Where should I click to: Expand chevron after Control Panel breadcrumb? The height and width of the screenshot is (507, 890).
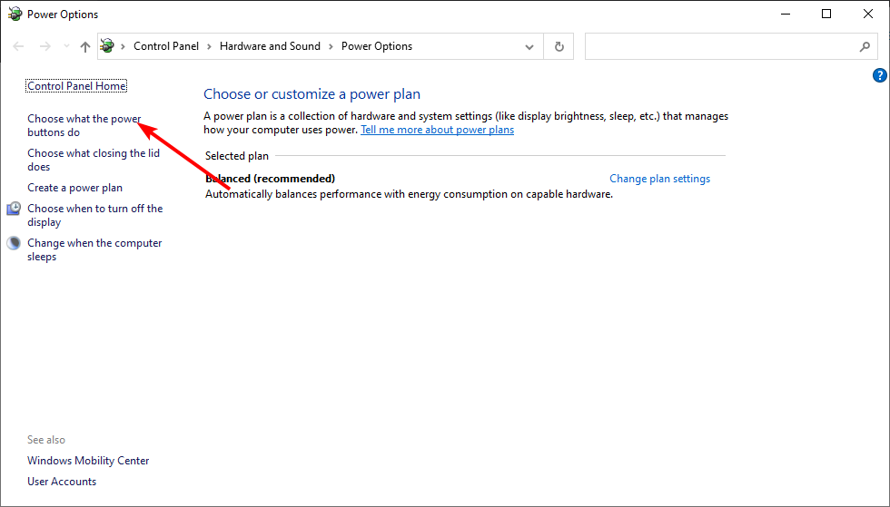click(x=209, y=46)
